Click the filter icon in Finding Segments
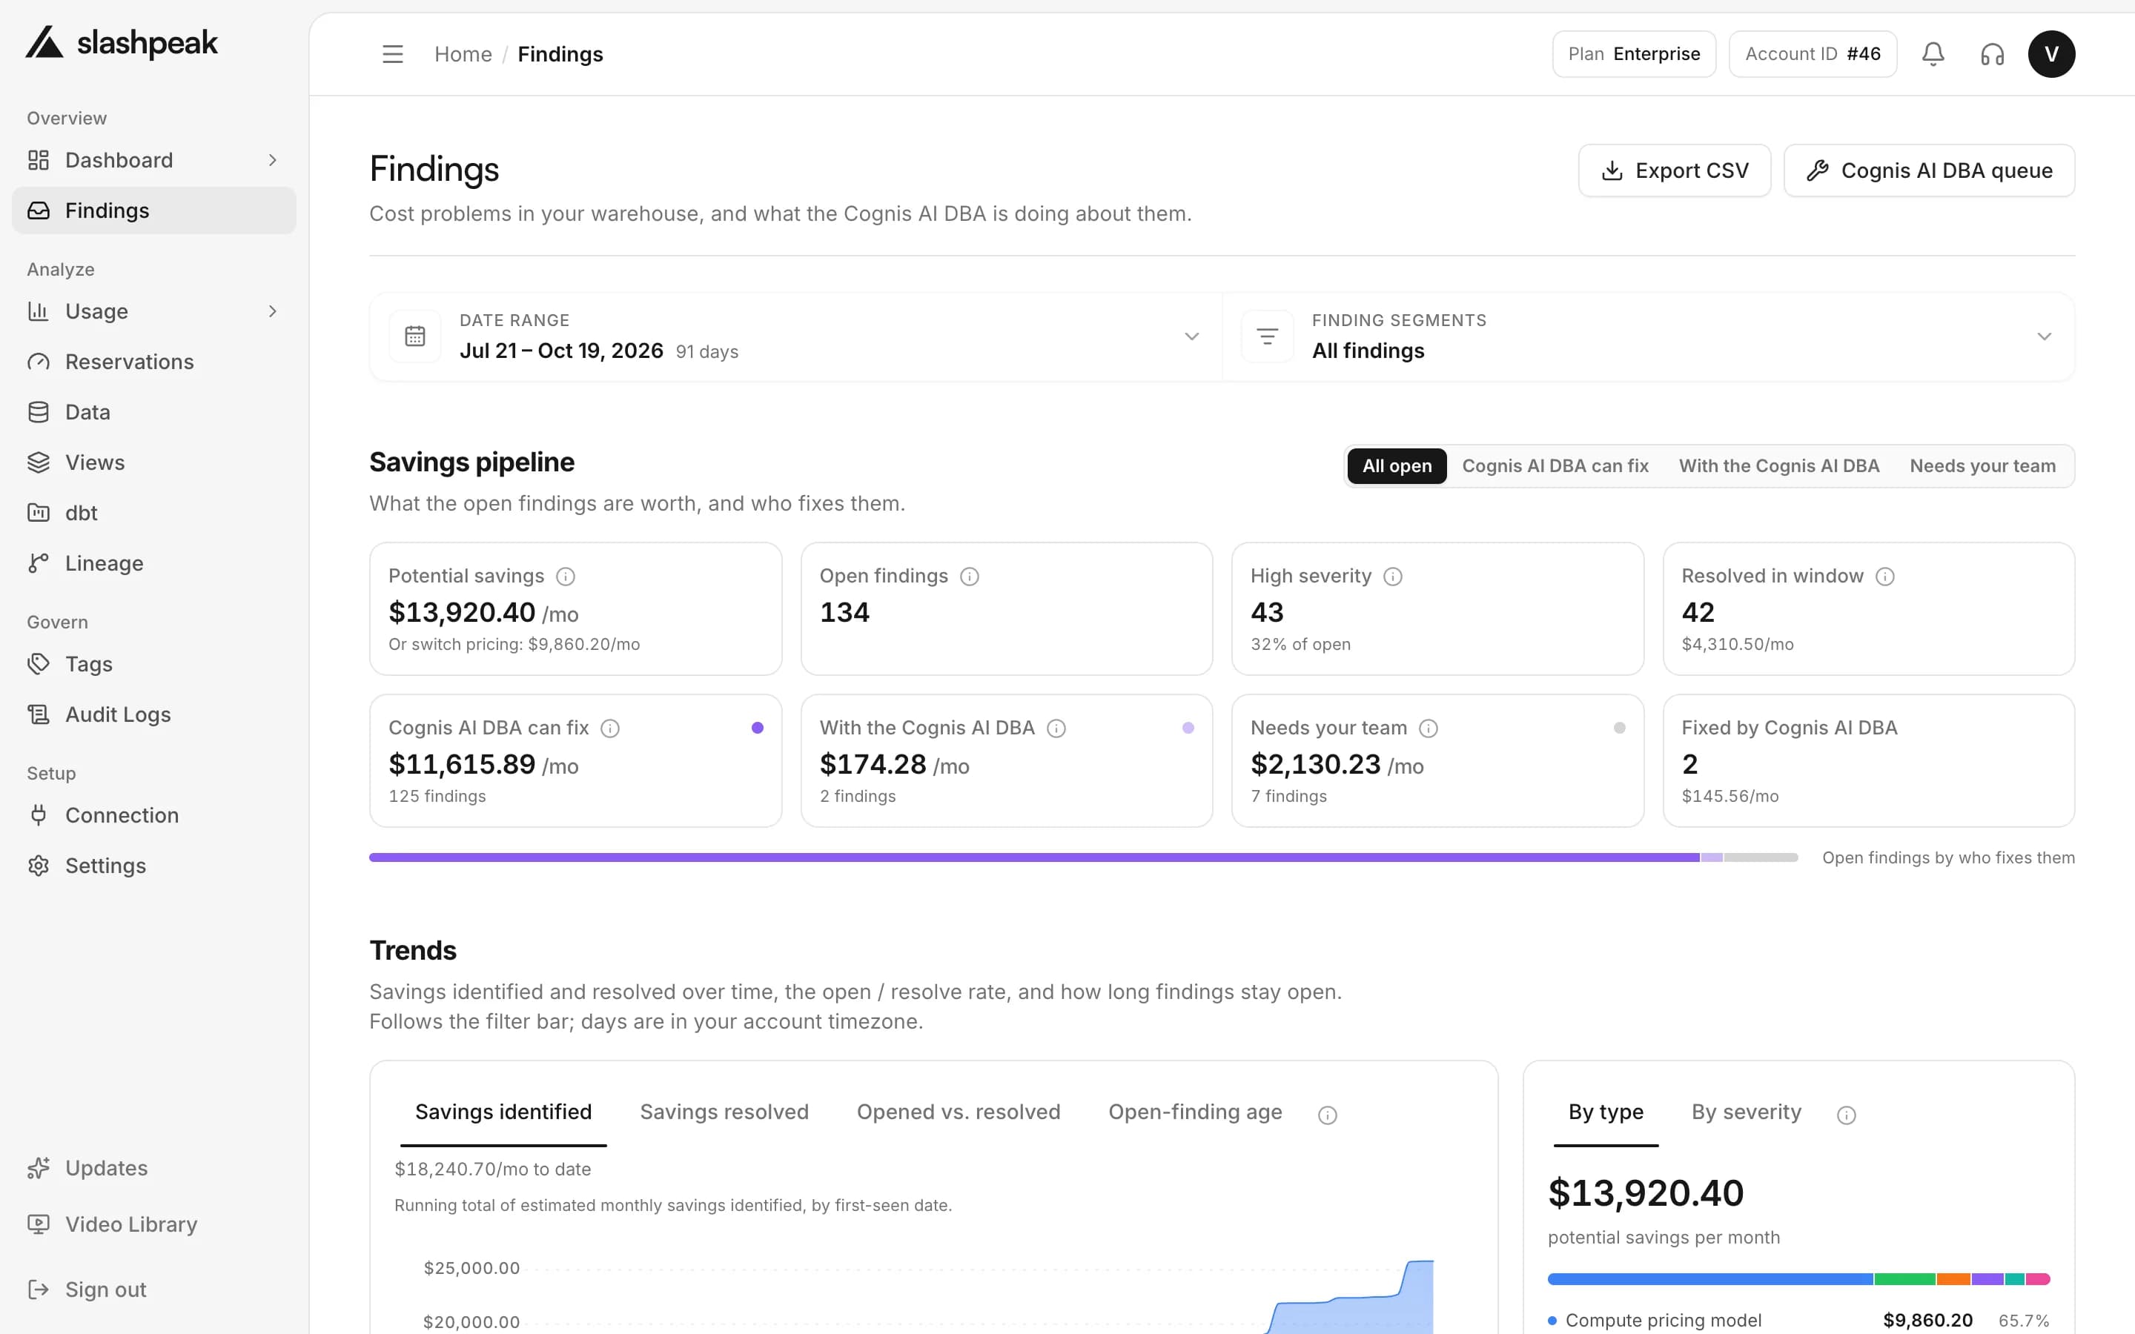The height and width of the screenshot is (1334, 2135). 1267,336
